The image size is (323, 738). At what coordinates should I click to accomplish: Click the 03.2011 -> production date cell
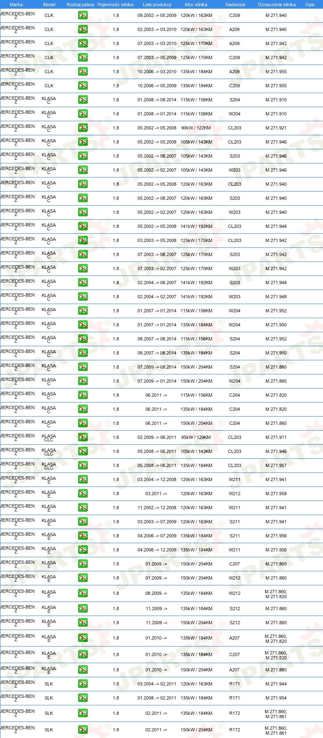156,494
